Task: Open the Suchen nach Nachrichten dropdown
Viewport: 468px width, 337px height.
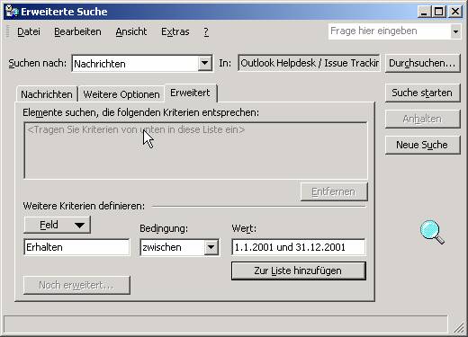Action: click(205, 63)
